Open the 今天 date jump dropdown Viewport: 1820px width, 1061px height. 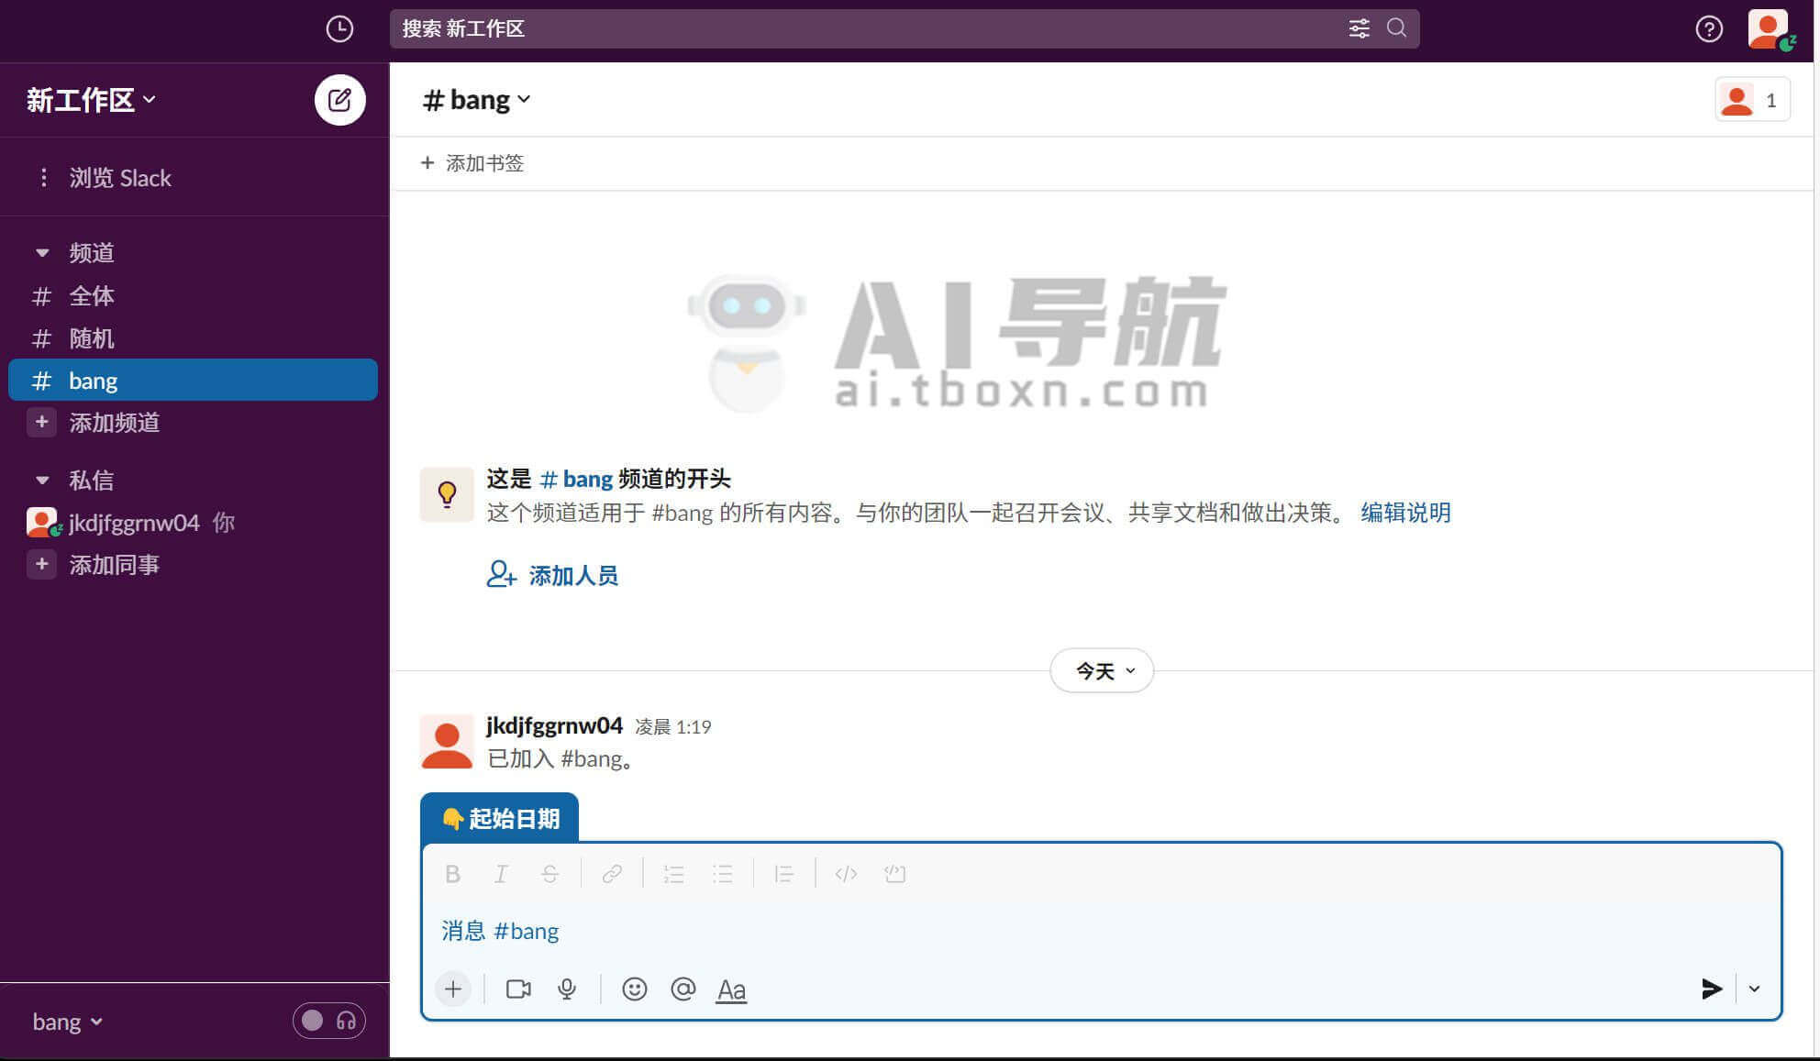[1102, 670]
